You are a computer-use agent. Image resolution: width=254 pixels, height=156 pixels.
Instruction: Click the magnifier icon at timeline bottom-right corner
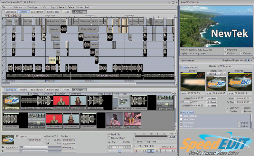click(x=175, y=84)
